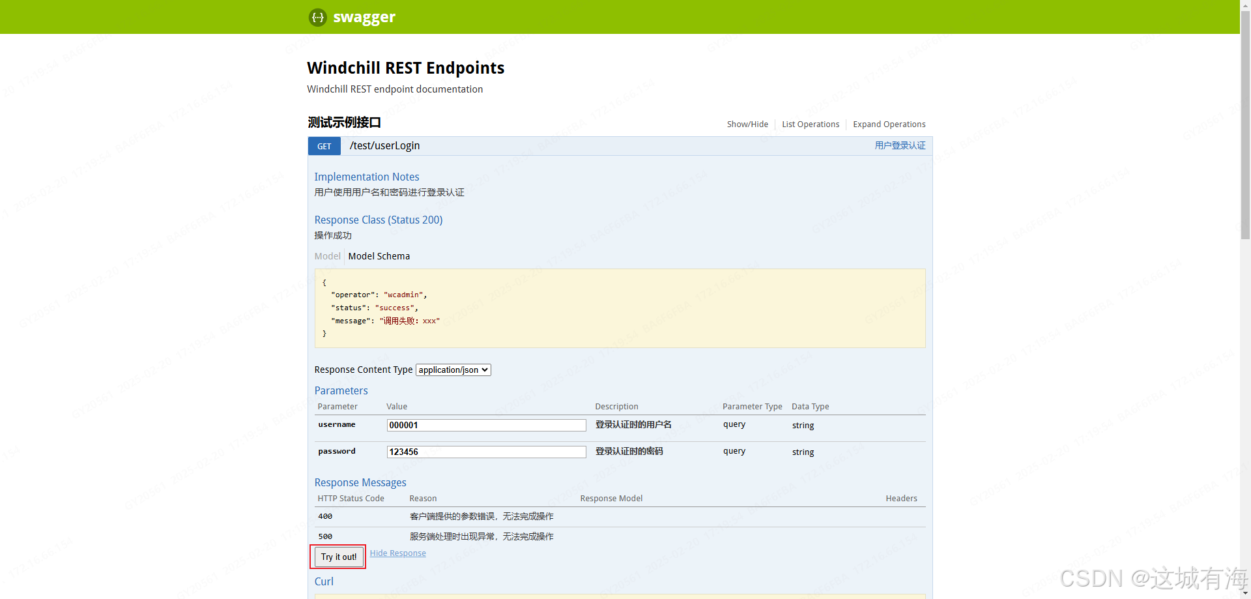
Task: Open the /test/userLogin endpoint path
Action: (384, 146)
